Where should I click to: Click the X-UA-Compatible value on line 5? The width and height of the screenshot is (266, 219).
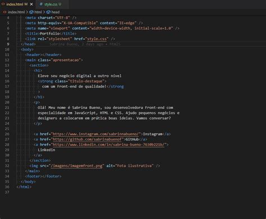[80, 23]
